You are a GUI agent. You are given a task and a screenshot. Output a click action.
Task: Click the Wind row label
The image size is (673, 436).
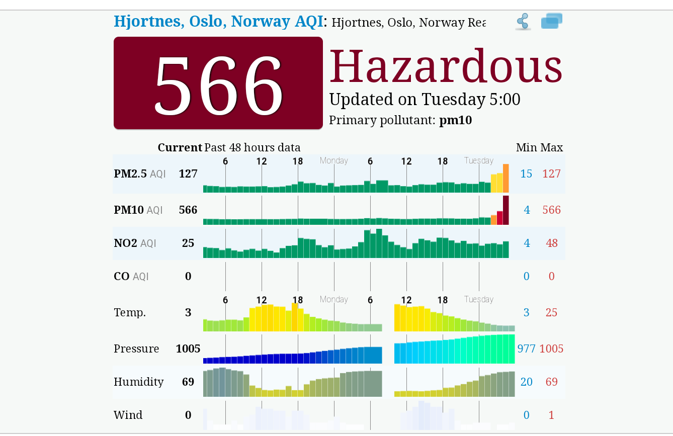(x=128, y=415)
